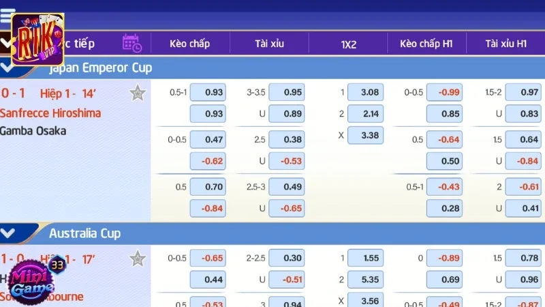The image size is (545, 307).
Task: Choose the 0.95 over 3-3.5 odds
Action: pos(286,92)
